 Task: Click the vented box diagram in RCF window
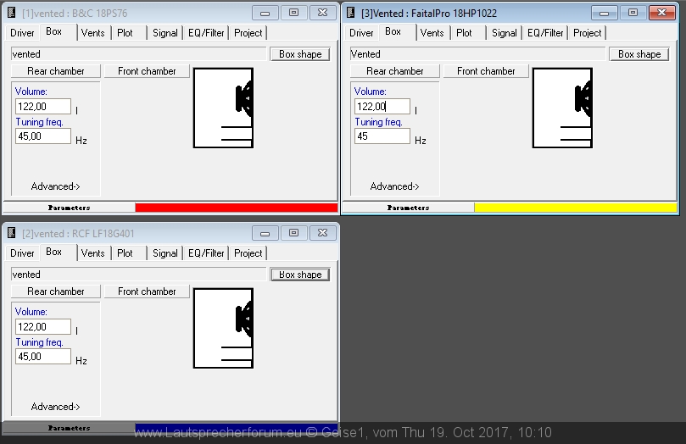223,328
